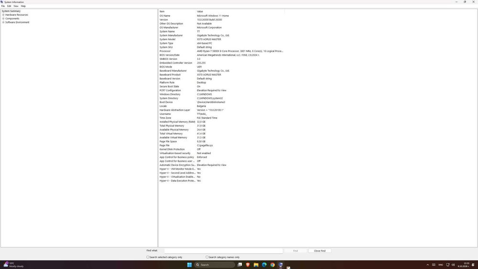Viewport: 478px width, 269px height.
Task: Select the Secure Boot State row
Action: [x=222, y=87]
